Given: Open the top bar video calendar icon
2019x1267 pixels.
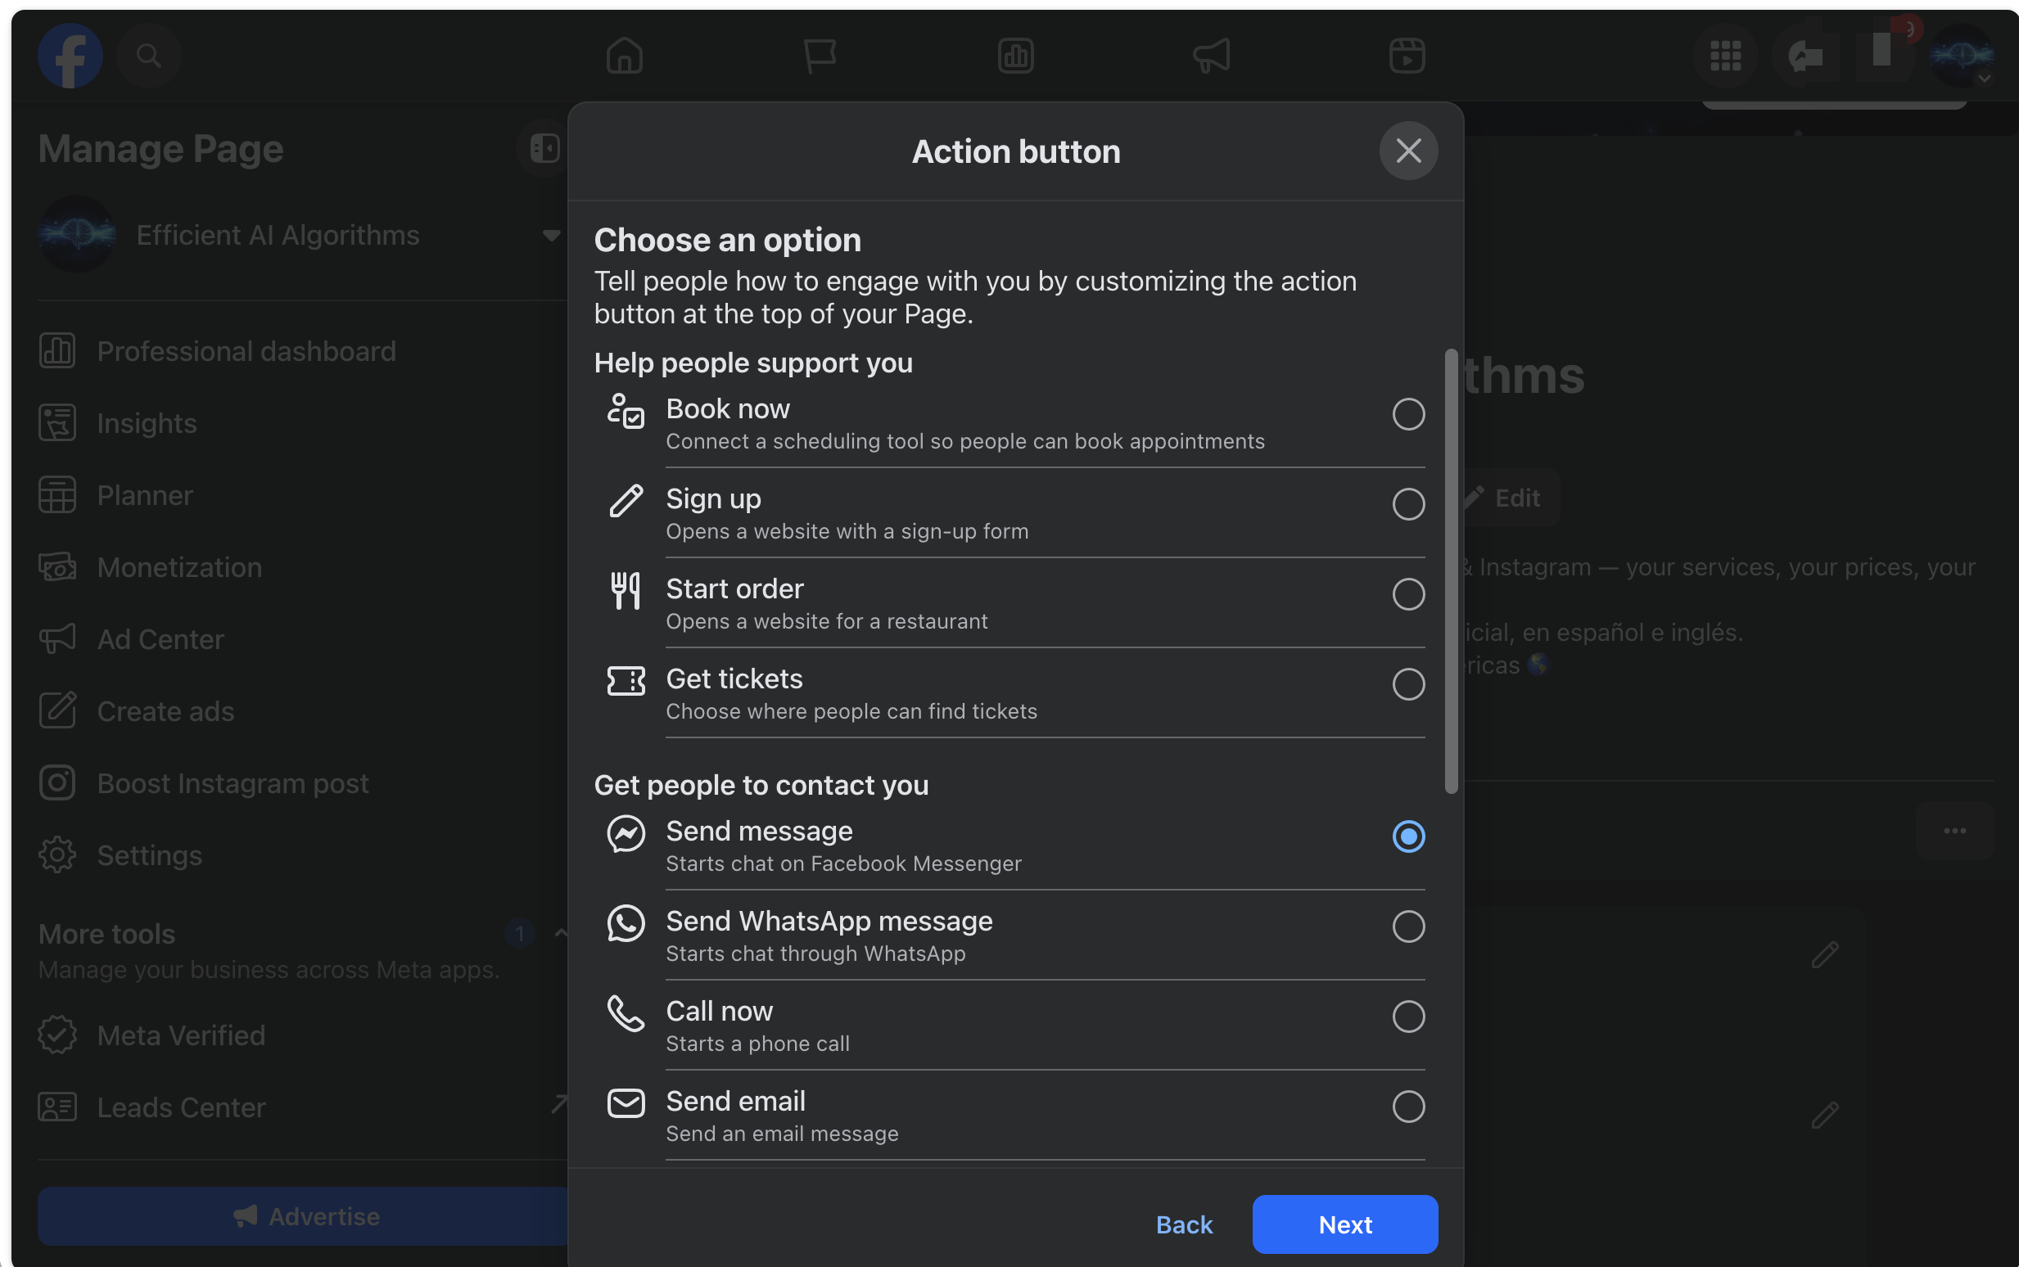Looking at the screenshot, I should (x=1407, y=56).
